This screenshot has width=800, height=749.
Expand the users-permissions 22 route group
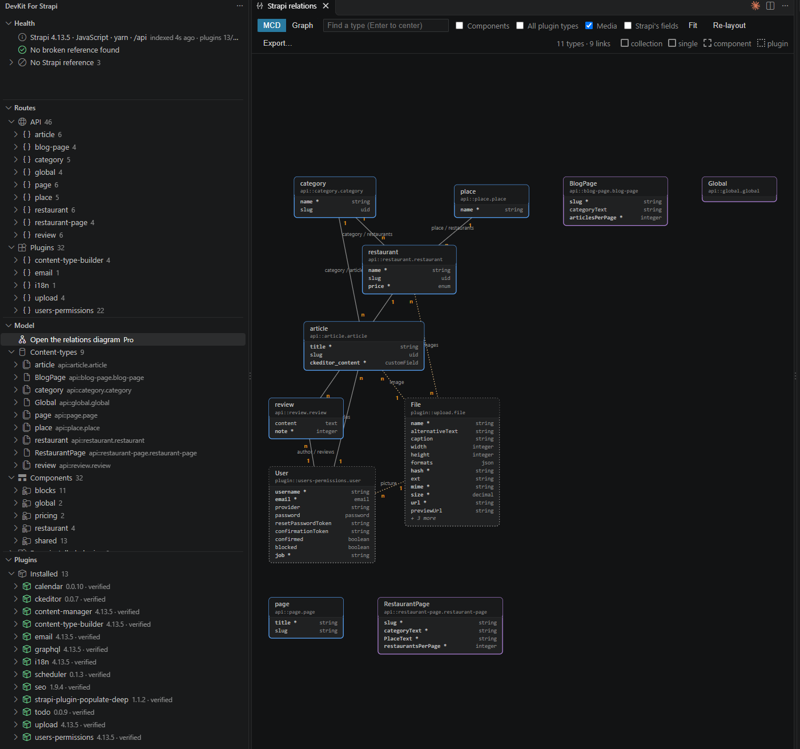(16, 310)
